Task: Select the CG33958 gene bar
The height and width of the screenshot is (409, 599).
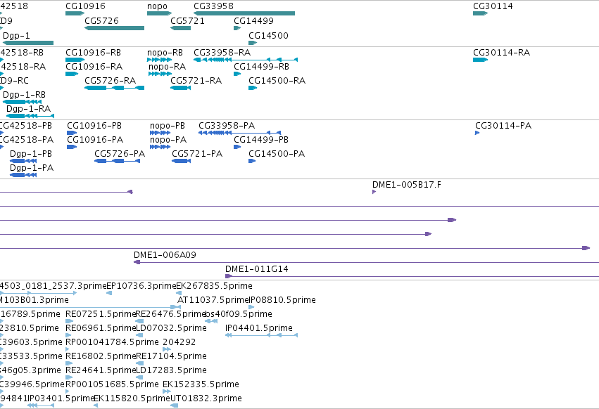Action: [244, 13]
